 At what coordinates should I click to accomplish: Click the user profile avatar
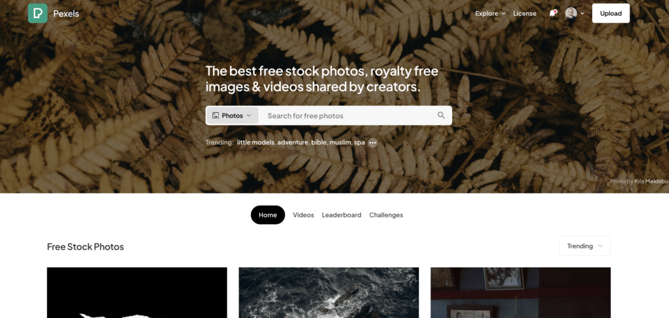571,13
